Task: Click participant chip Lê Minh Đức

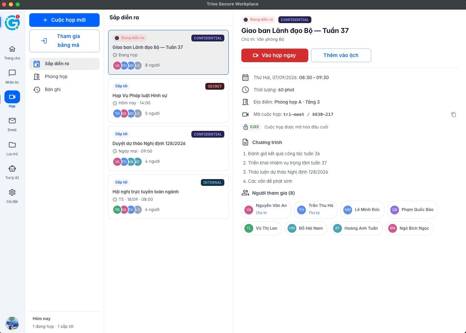Action: (362, 210)
